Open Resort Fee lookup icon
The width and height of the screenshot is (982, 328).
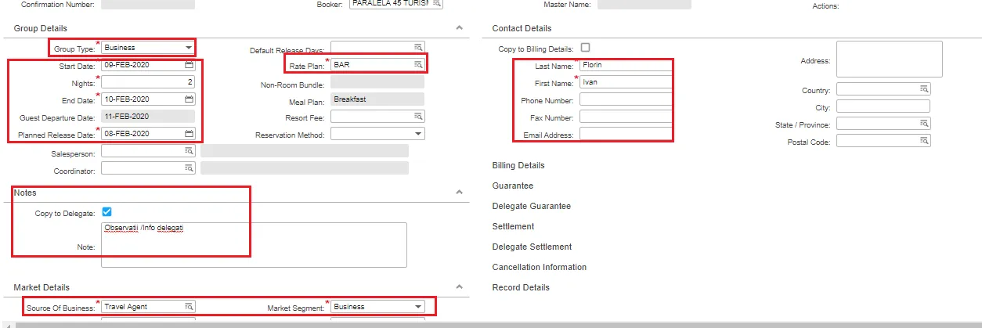(418, 117)
